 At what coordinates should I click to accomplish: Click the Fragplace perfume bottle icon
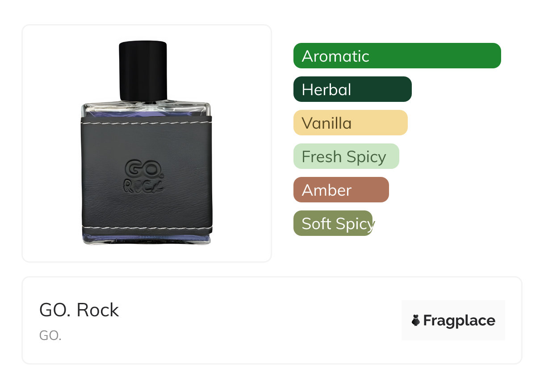click(416, 320)
